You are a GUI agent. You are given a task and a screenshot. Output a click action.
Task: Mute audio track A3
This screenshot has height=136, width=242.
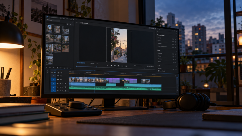coord(61,91)
